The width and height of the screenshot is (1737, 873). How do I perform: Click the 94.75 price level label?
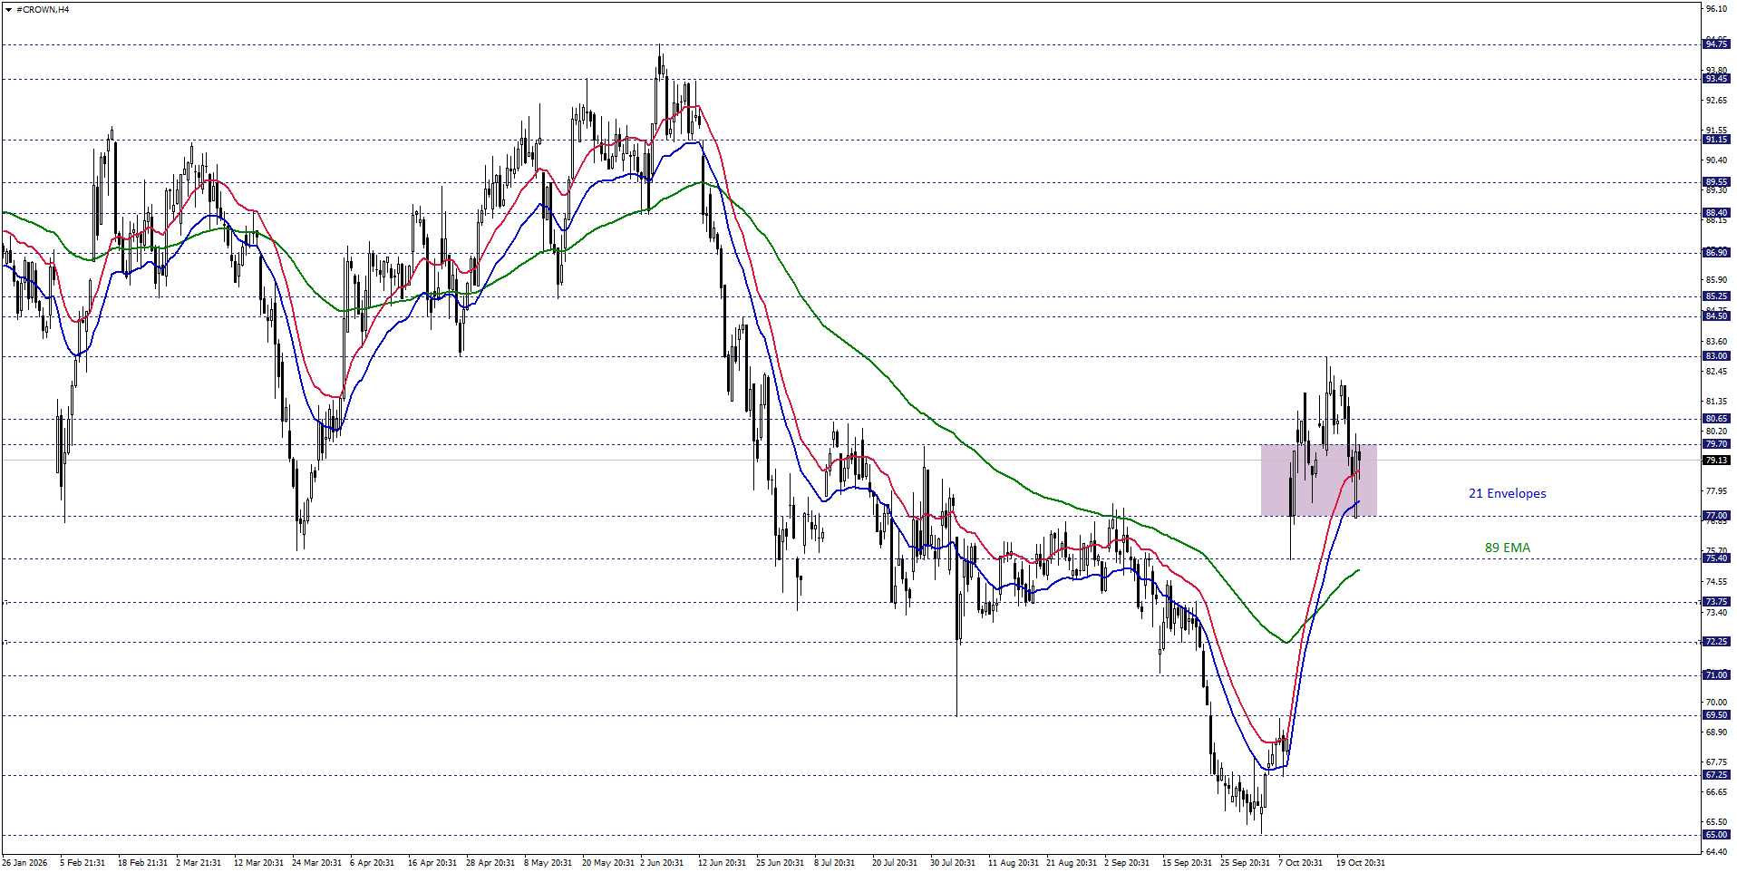[1716, 44]
